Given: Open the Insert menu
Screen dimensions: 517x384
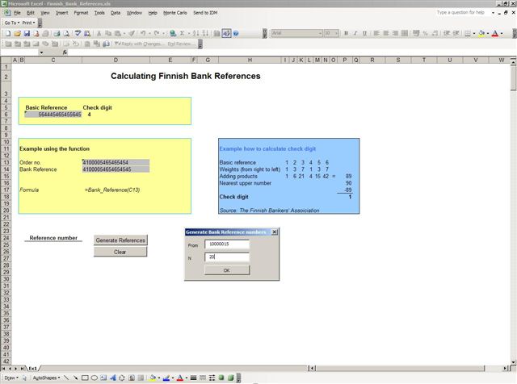Looking at the screenshot, I should click(x=61, y=13).
